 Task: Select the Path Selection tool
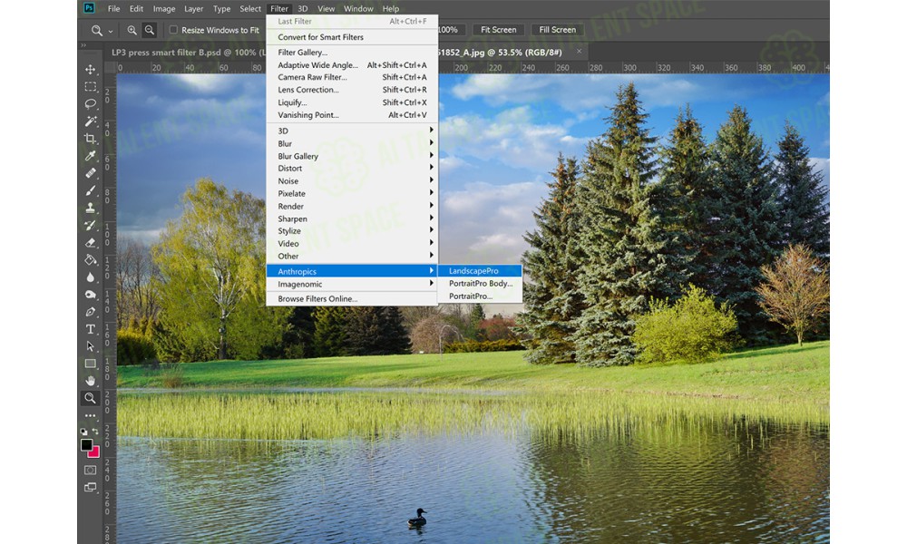point(90,346)
